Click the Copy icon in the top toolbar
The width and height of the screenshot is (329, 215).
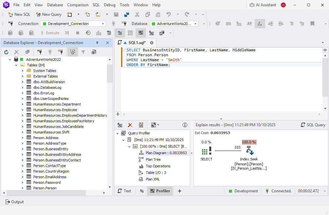[x=148, y=14]
